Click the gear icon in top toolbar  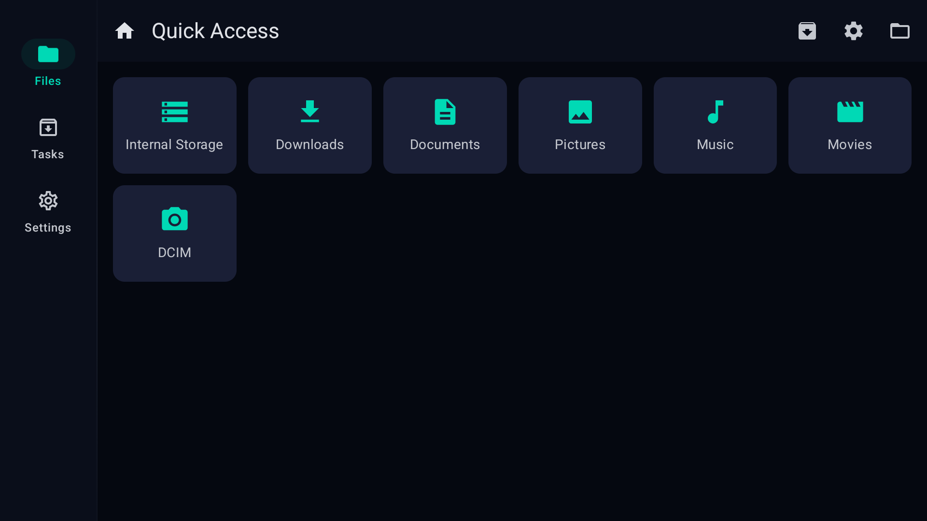click(x=853, y=31)
